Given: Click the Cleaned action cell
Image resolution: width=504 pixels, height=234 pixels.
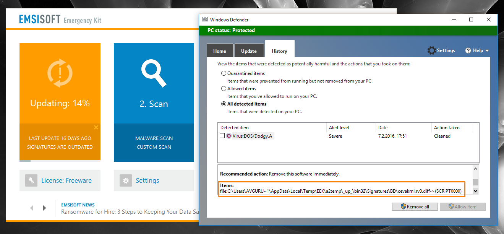Looking at the screenshot, I should point(442,136).
